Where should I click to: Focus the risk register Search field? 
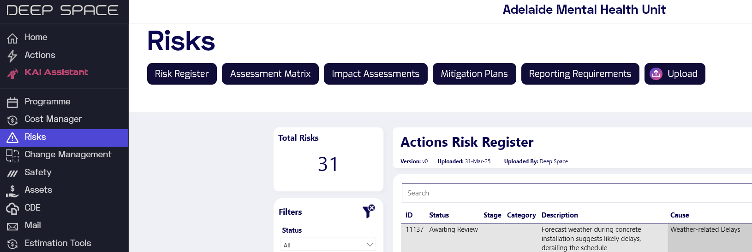[577, 193]
